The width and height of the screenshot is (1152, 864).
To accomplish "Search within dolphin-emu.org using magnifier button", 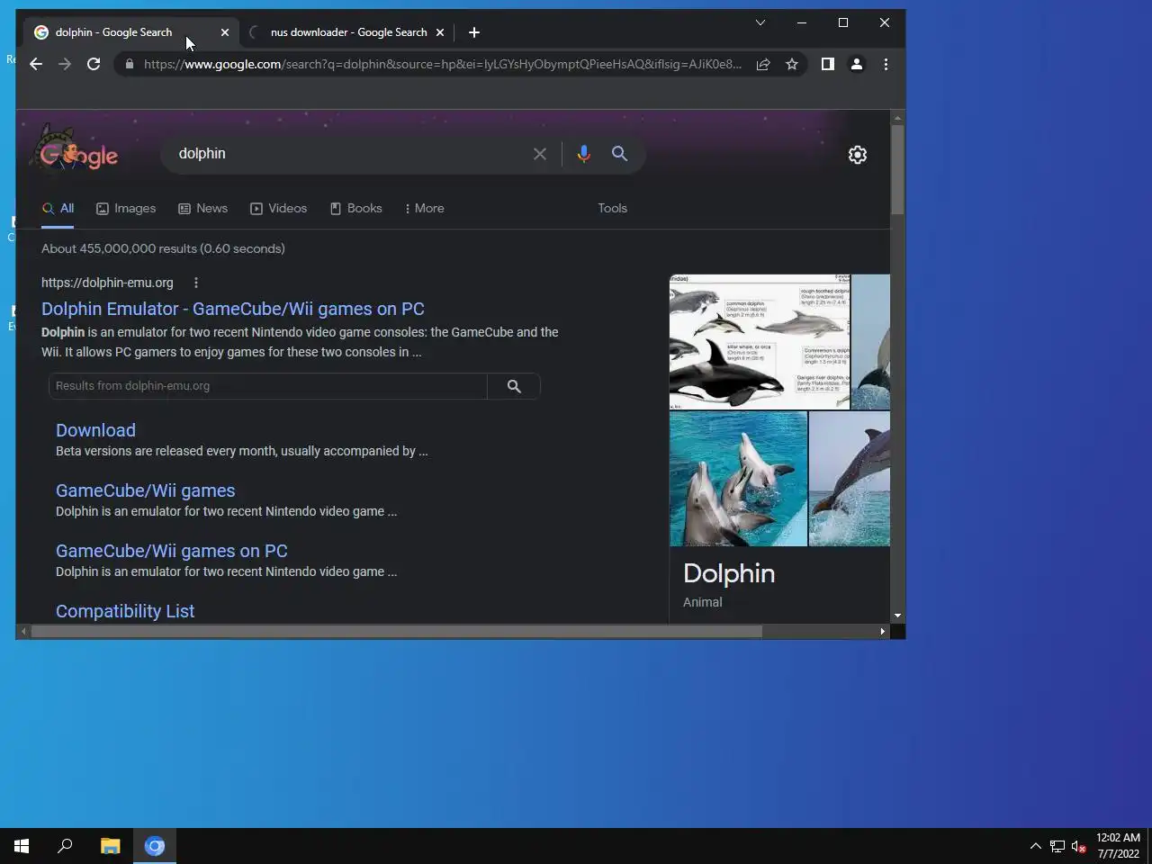I will 514,386.
